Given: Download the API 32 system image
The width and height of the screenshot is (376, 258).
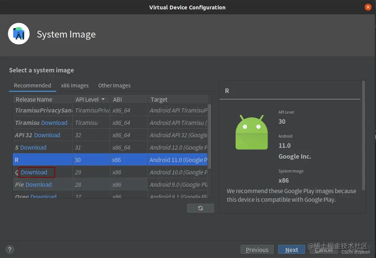Looking at the screenshot, I should click(47, 135).
